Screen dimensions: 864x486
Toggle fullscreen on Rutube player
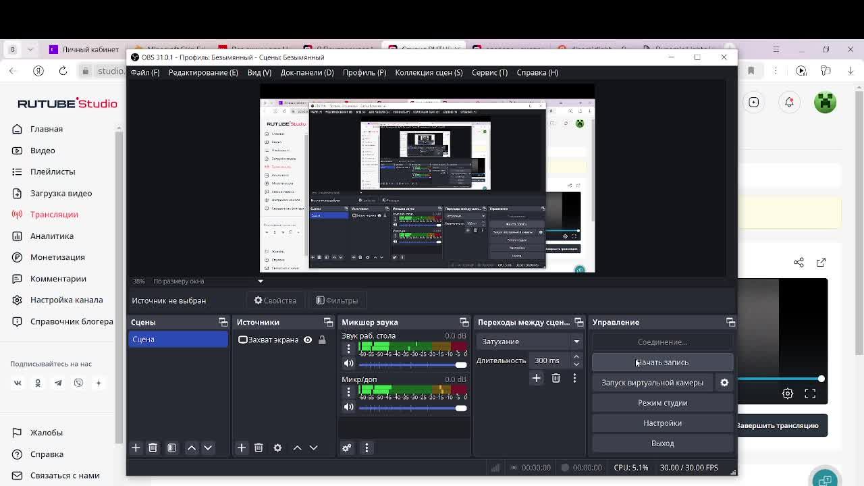coord(810,394)
